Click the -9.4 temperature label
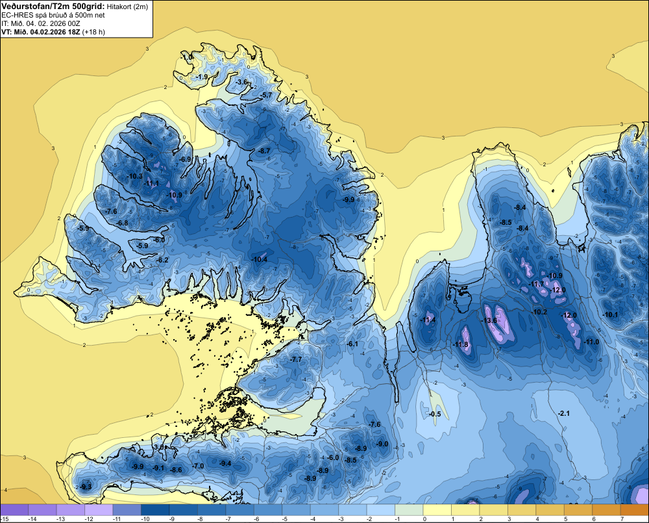The width and height of the screenshot is (649, 523). 225,463
